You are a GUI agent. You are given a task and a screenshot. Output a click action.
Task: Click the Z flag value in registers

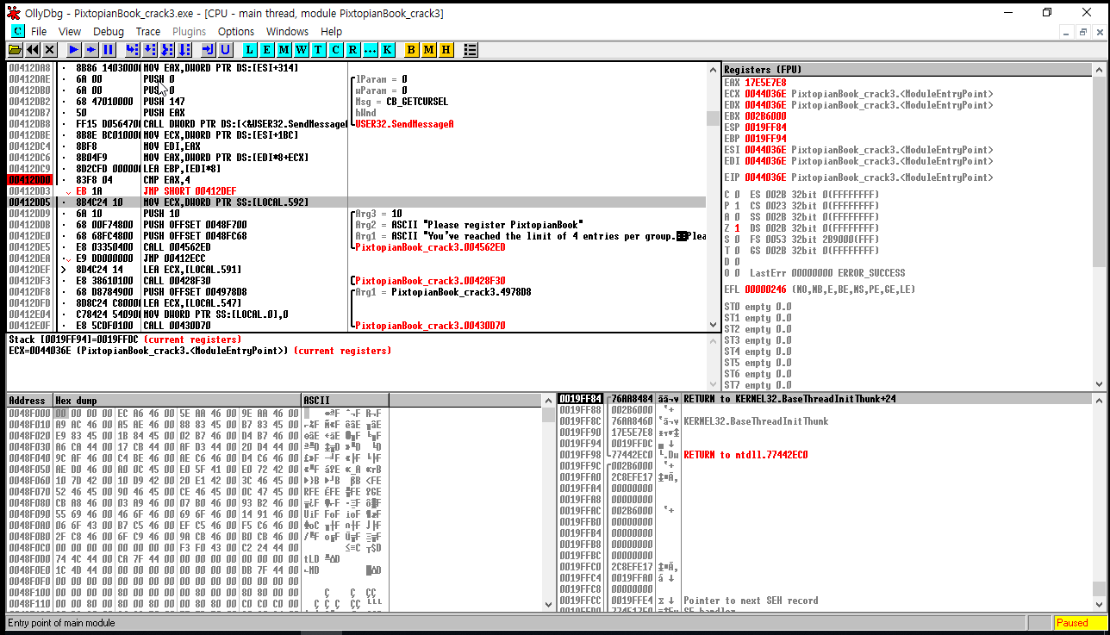[x=738, y=228]
